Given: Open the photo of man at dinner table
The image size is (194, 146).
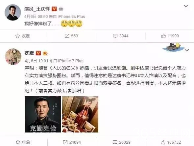Looking at the screenshot, I should click(80, 114).
